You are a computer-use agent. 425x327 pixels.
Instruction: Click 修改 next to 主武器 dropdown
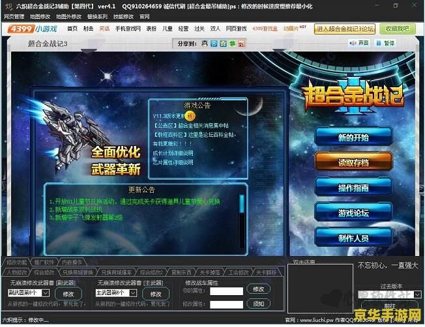pyautogui.click(x=156, y=294)
